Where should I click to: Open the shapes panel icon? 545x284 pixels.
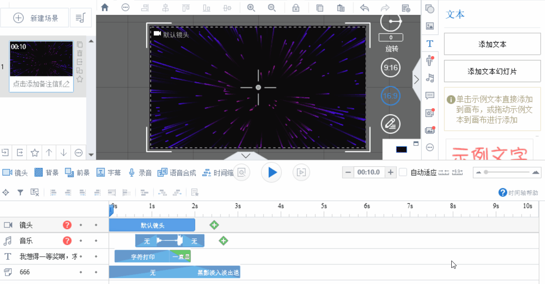(430, 9)
